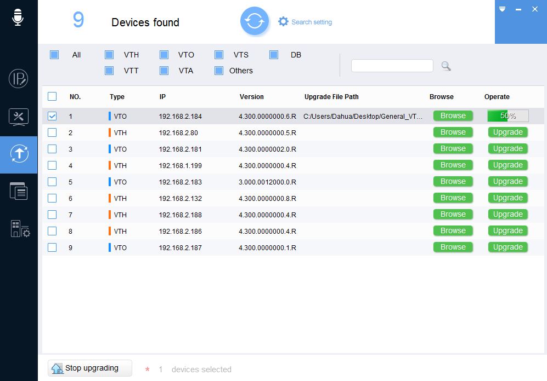Click version 3.000.0012000.0.R cell
Screen dimensions: 547x381
click(x=268, y=182)
